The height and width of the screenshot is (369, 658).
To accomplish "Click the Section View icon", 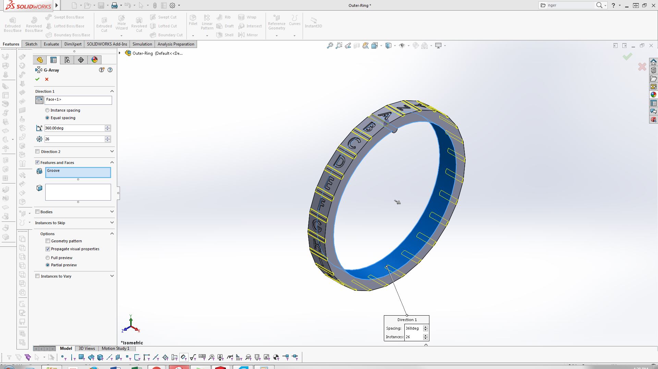I will click(x=357, y=46).
